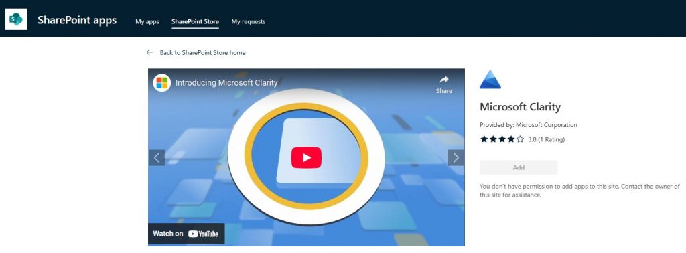The height and width of the screenshot is (253, 686).
Task: Click the SharePoint logo icon
Action: click(x=16, y=19)
